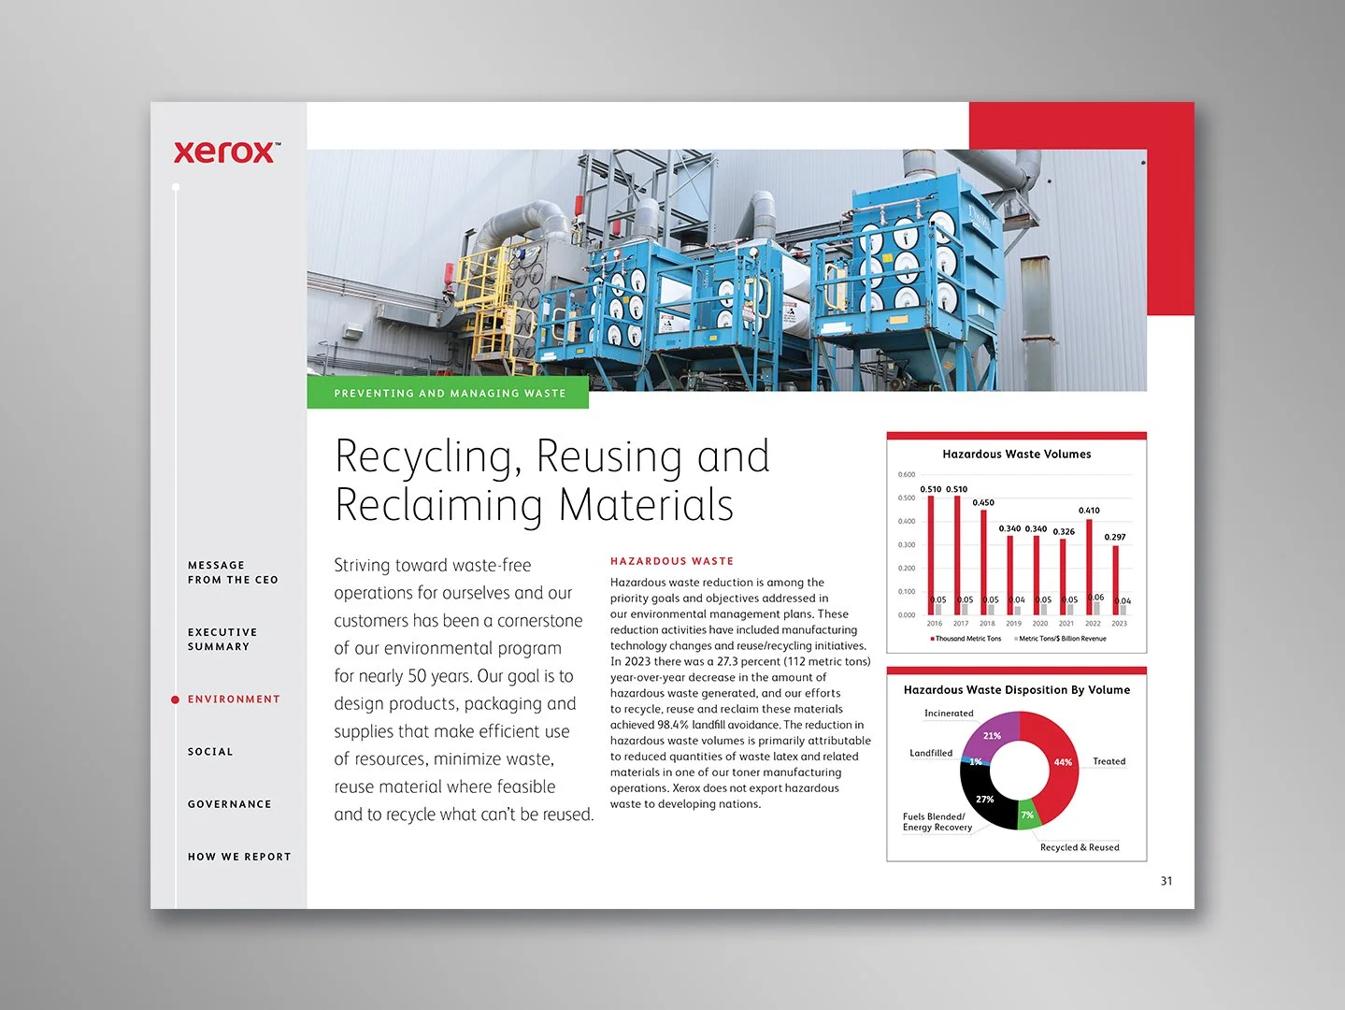Select the Recycling, Reusing and Reclaiming Materials heading
Viewport: 1345px width, 1010px height.
[551, 481]
